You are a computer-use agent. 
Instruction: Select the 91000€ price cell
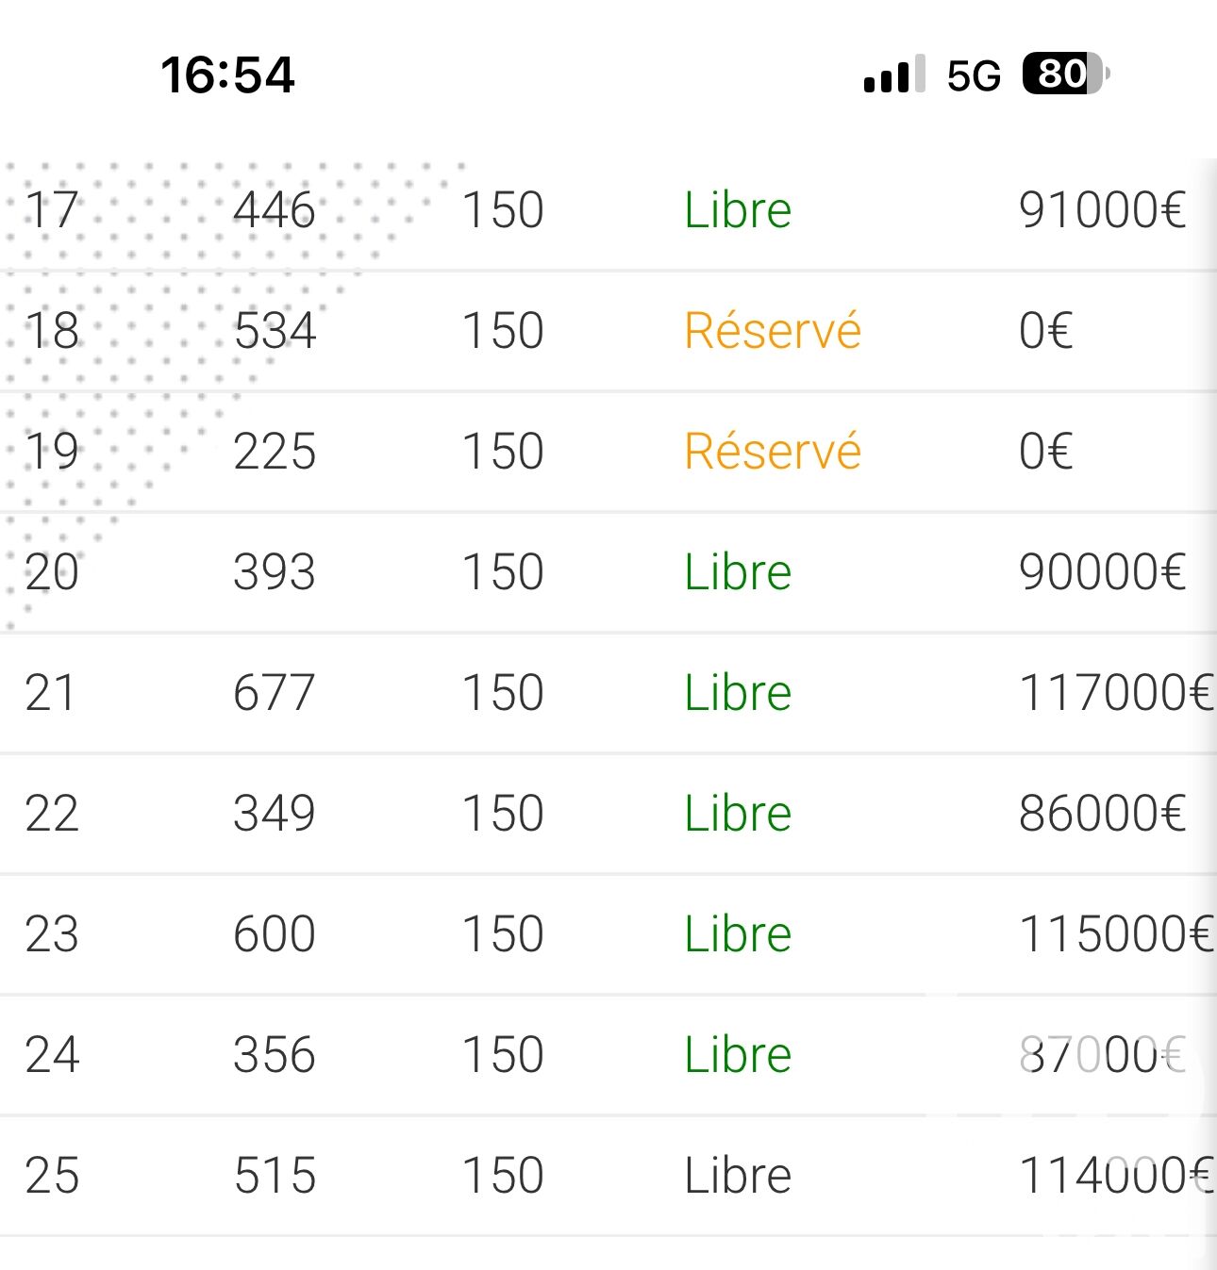[x=1102, y=210]
